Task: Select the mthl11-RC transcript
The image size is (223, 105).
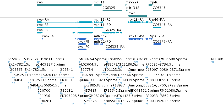Action: tap(99, 22)
